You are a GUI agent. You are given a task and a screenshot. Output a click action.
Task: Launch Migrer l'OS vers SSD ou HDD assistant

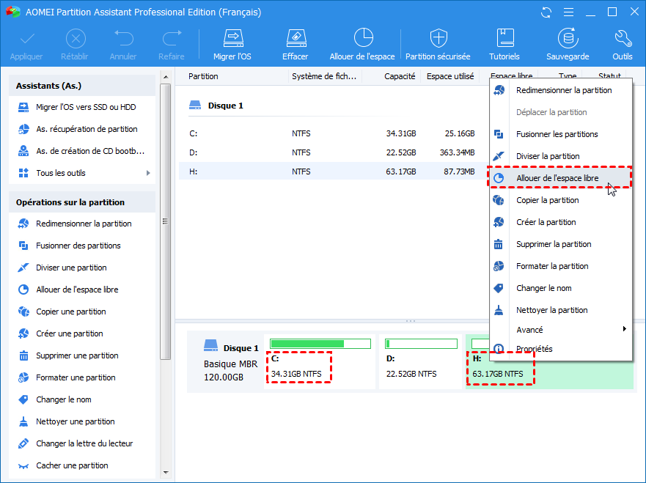pyautogui.click(x=82, y=107)
